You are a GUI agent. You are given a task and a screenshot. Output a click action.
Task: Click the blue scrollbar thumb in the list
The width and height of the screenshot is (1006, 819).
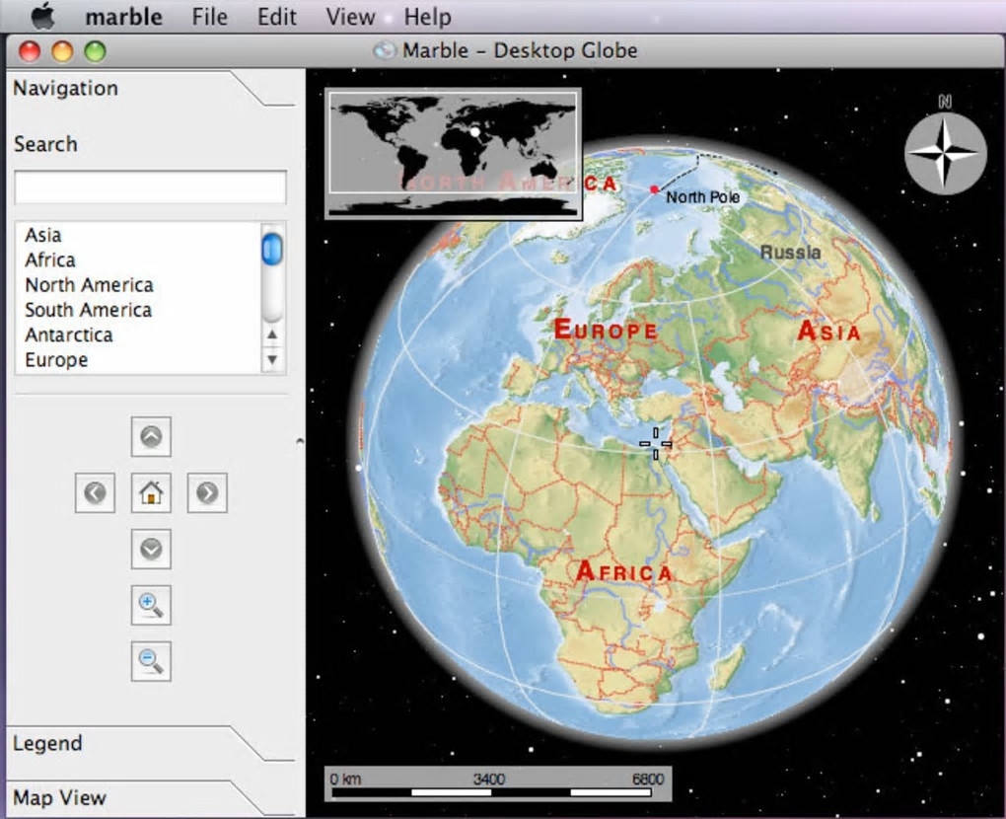(x=272, y=249)
